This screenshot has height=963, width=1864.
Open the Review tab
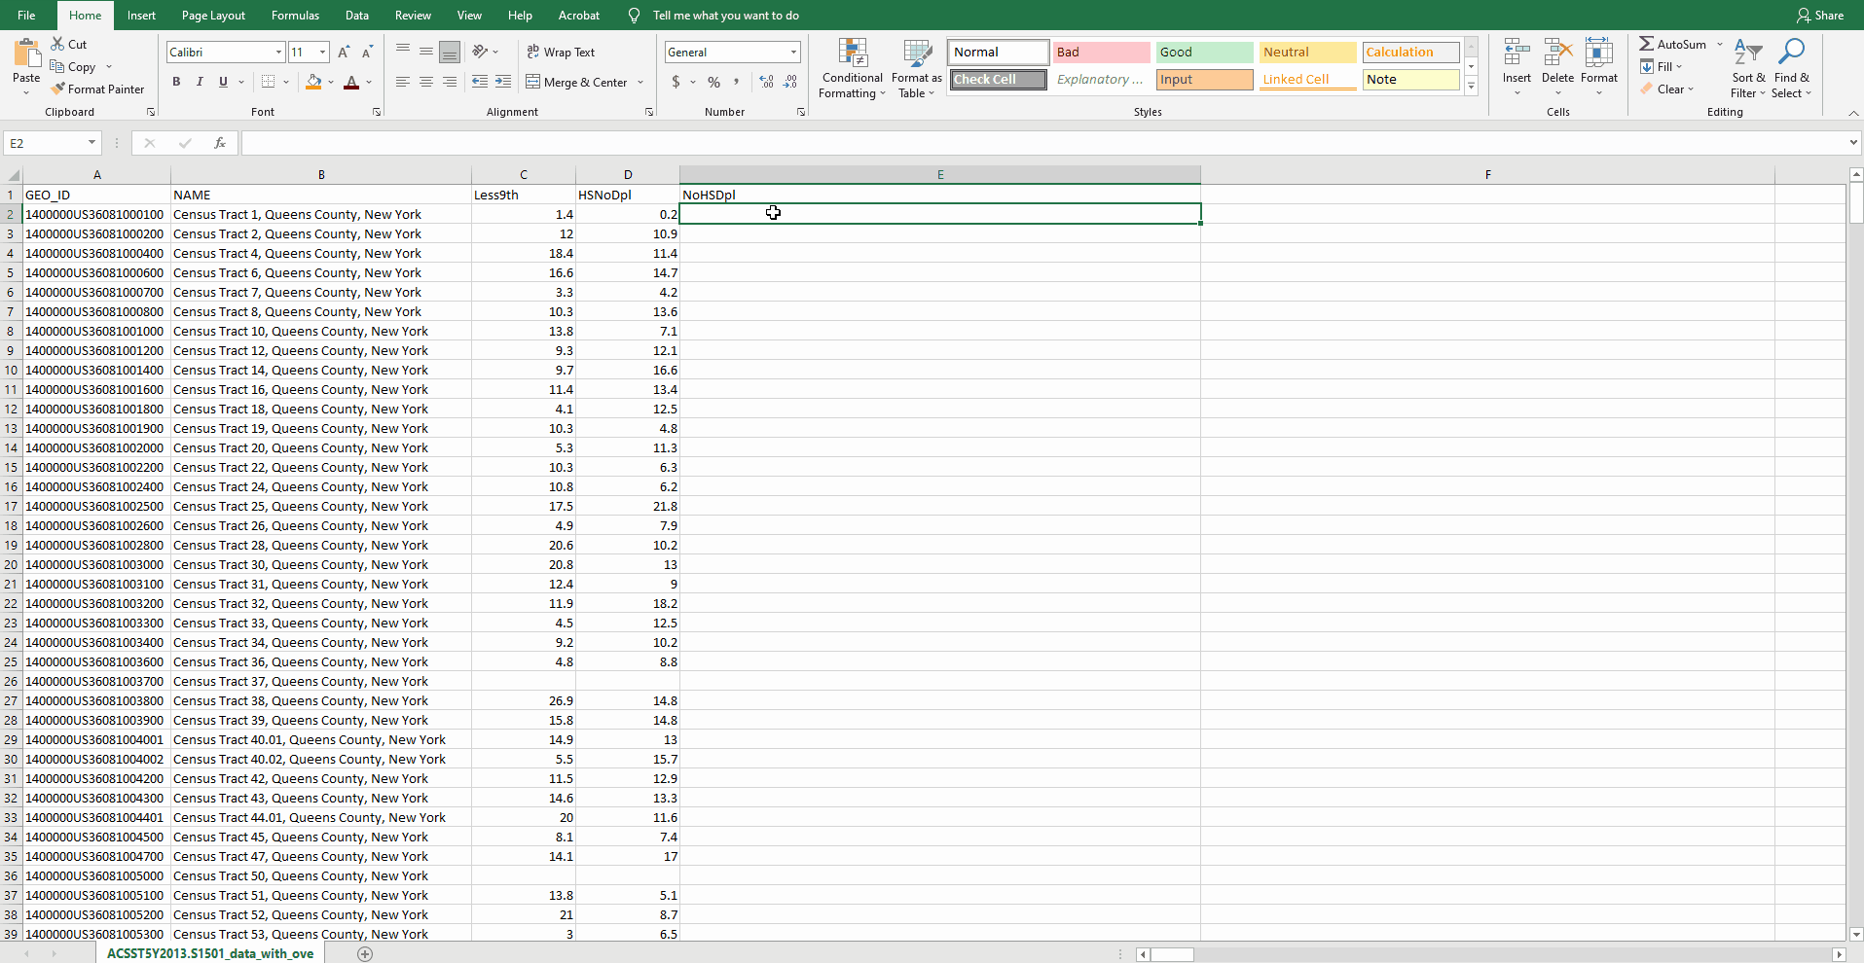coord(412,15)
